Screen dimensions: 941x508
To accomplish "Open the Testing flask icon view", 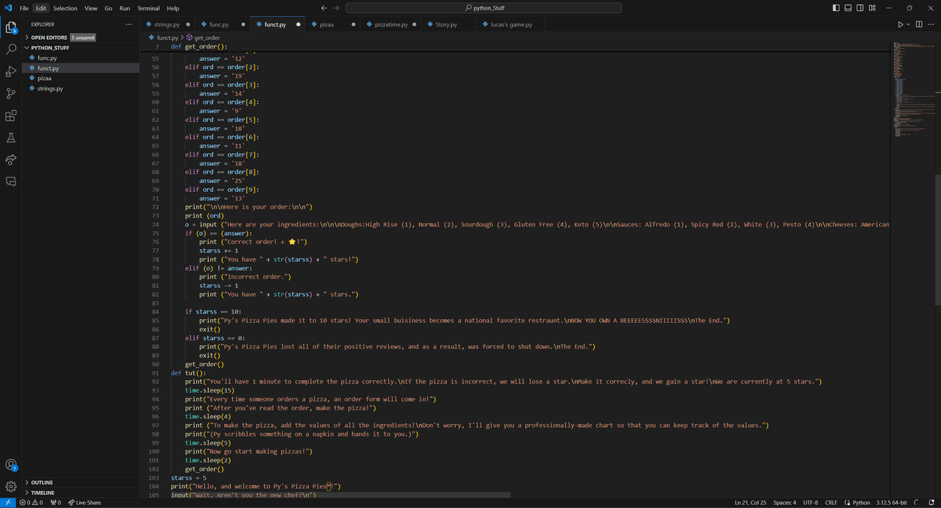I will pos(11,137).
